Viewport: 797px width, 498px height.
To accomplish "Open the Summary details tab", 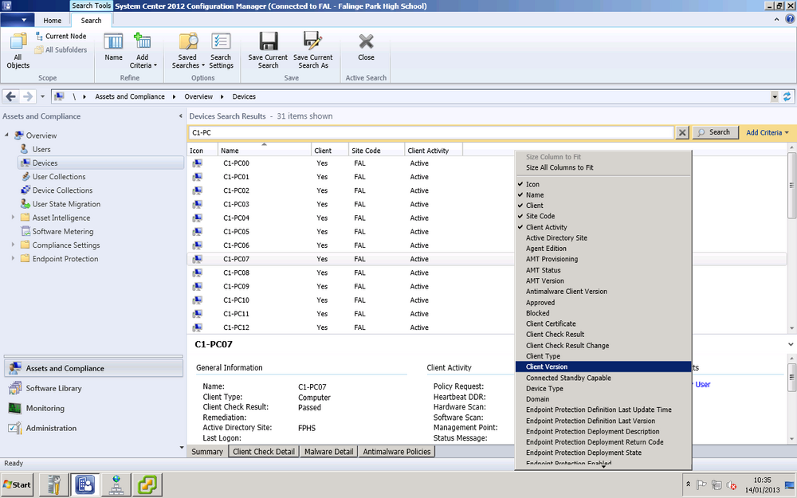I will coord(207,451).
